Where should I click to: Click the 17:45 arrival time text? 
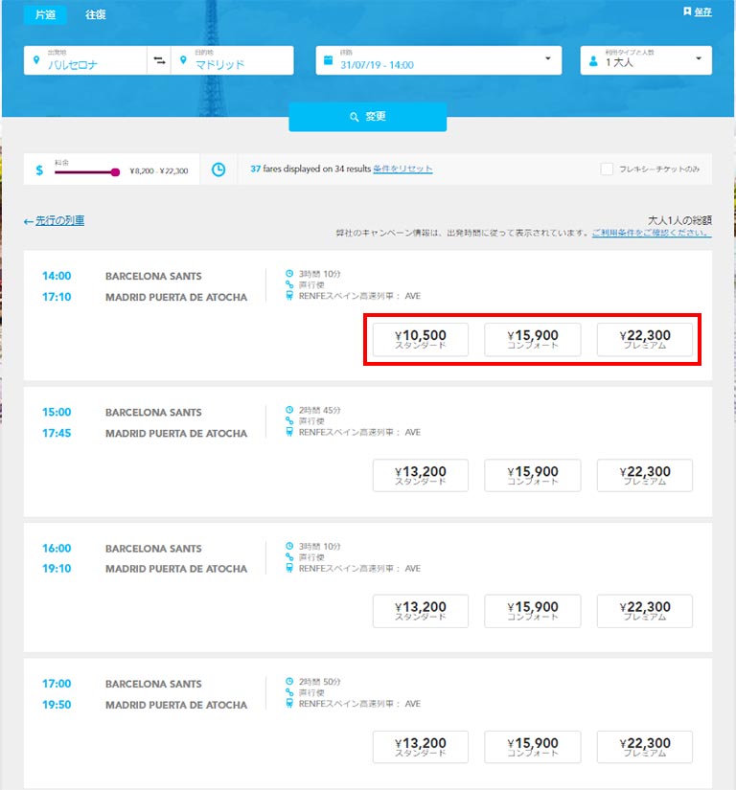coord(57,433)
